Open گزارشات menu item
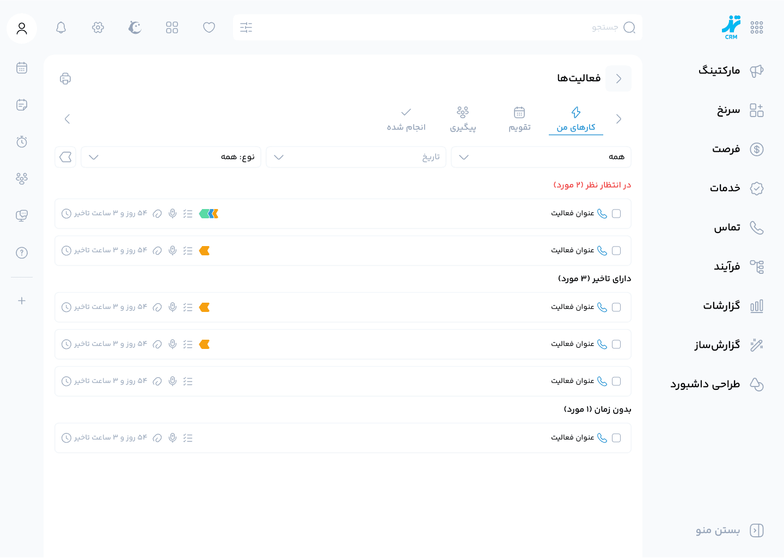 (x=733, y=306)
